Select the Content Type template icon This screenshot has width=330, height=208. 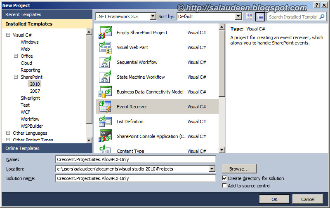105,149
